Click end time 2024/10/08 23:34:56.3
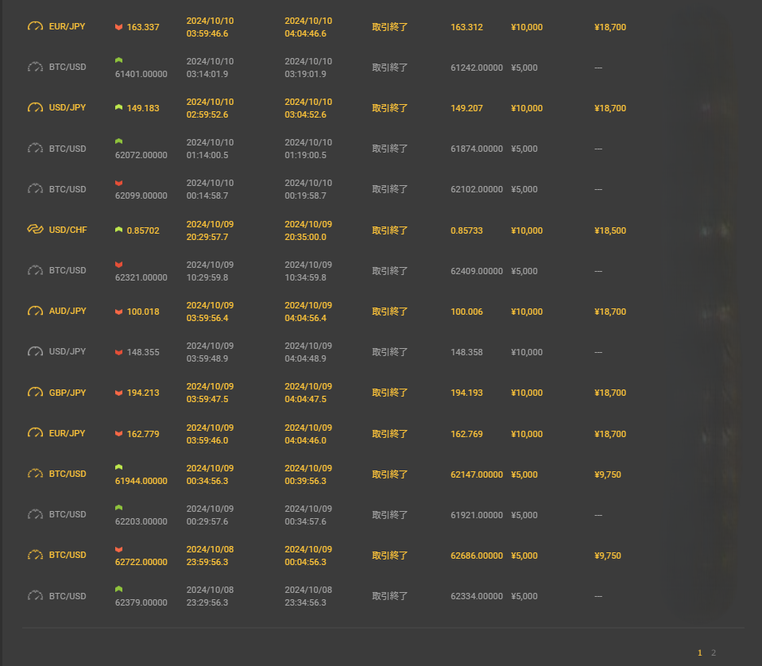This screenshot has height=666, width=762. (308, 596)
